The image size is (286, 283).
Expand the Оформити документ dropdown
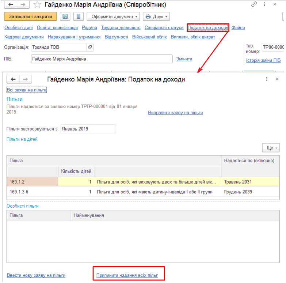click(x=115, y=17)
